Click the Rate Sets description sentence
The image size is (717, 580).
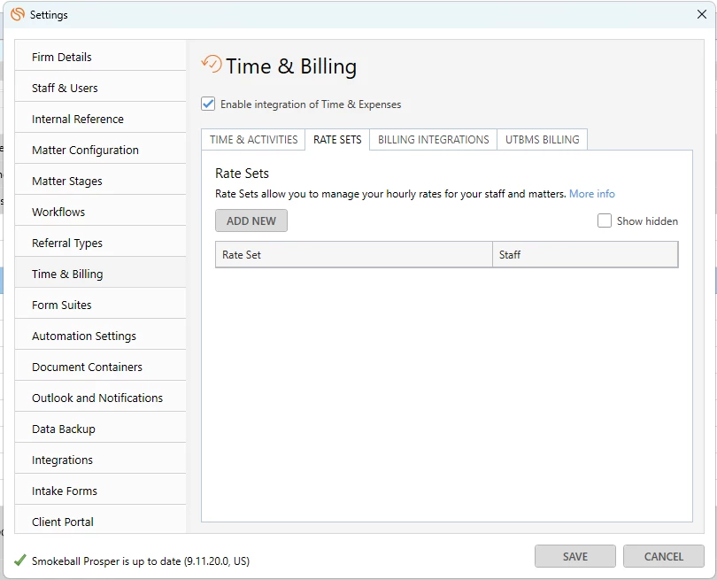390,194
